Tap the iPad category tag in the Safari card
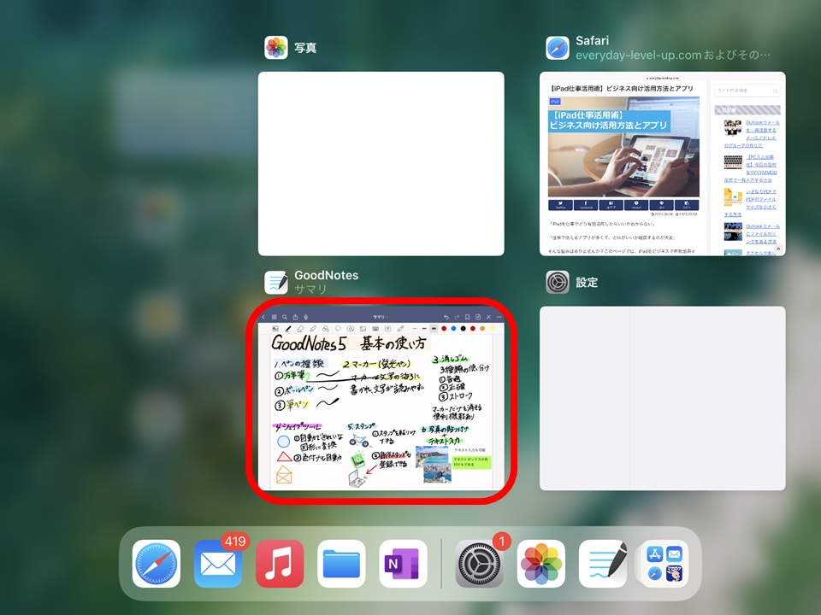 coord(554,102)
